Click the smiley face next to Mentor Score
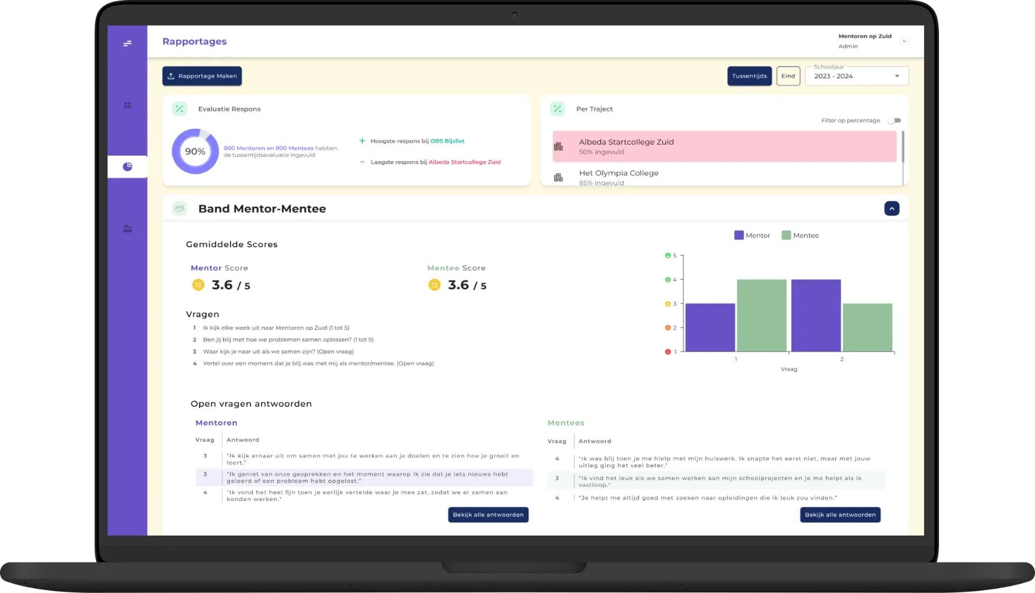The height and width of the screenshot is (593, 1035). point(198,285)
